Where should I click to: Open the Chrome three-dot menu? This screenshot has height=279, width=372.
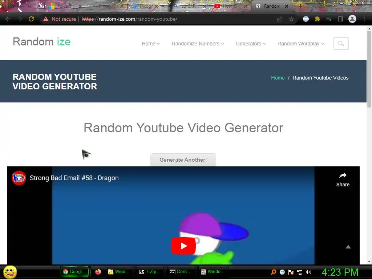tap(364, 19)
